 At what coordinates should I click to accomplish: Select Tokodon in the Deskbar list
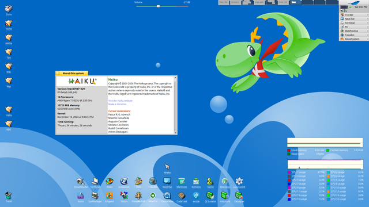click(354, 35)
